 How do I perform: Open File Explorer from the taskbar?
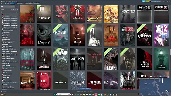pos(84,94)
